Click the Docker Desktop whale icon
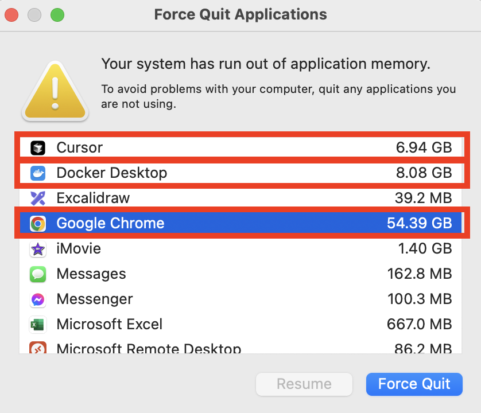Viewport: 481px width, 413px height. click(38, 173)
